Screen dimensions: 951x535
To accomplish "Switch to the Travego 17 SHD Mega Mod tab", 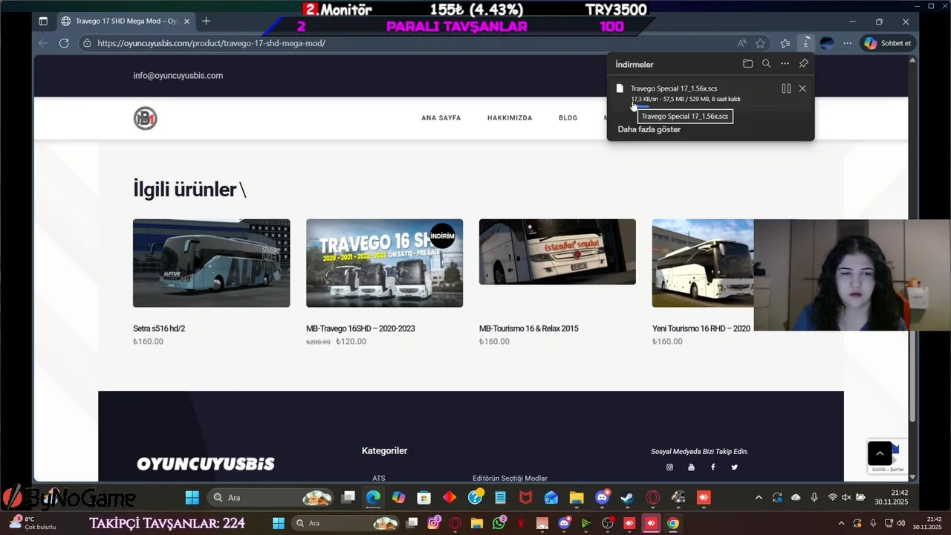I will pyautogui.click(x=124, y=21).
